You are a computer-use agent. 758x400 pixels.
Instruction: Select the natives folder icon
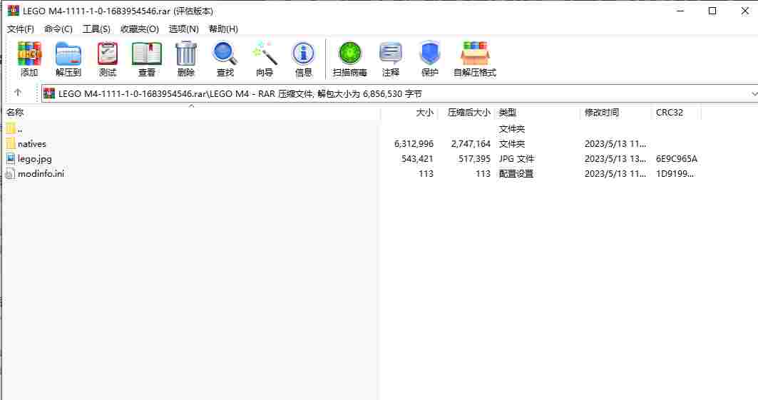click(x=11, y=143)
